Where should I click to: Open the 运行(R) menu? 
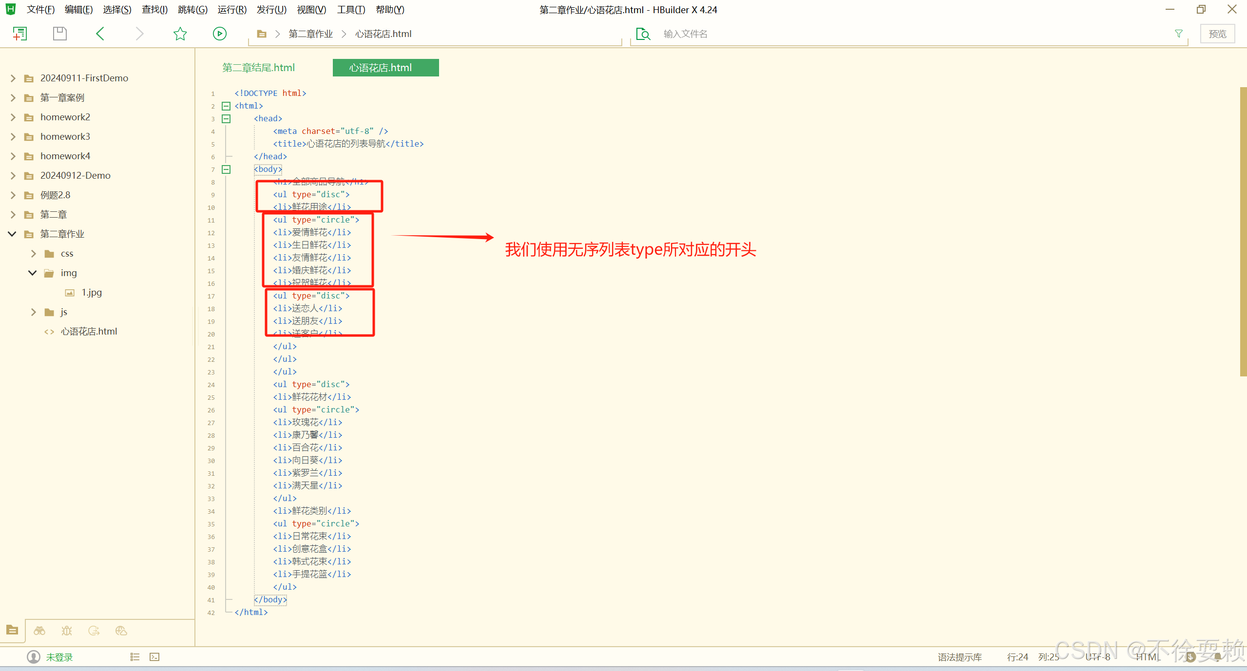pos(231,10)
